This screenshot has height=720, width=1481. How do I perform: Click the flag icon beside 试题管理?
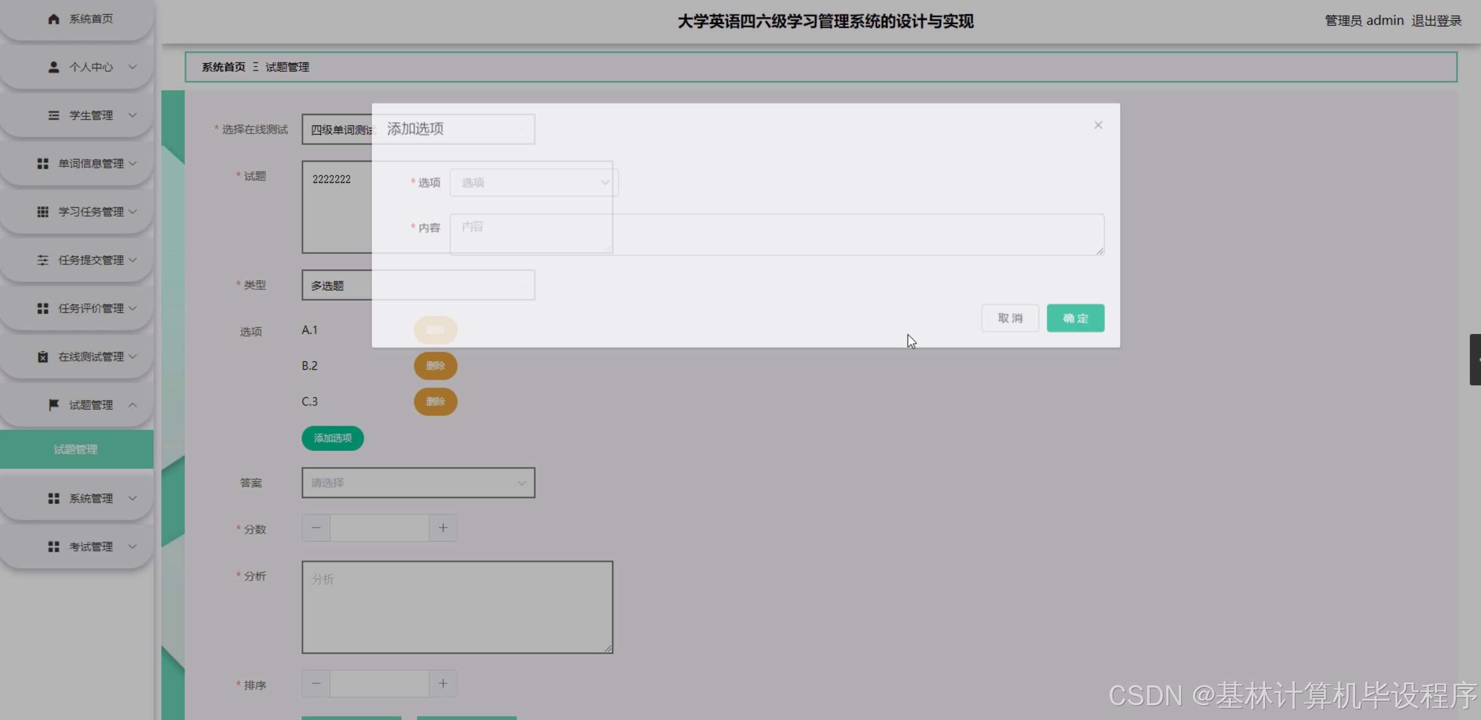(53, 405)
